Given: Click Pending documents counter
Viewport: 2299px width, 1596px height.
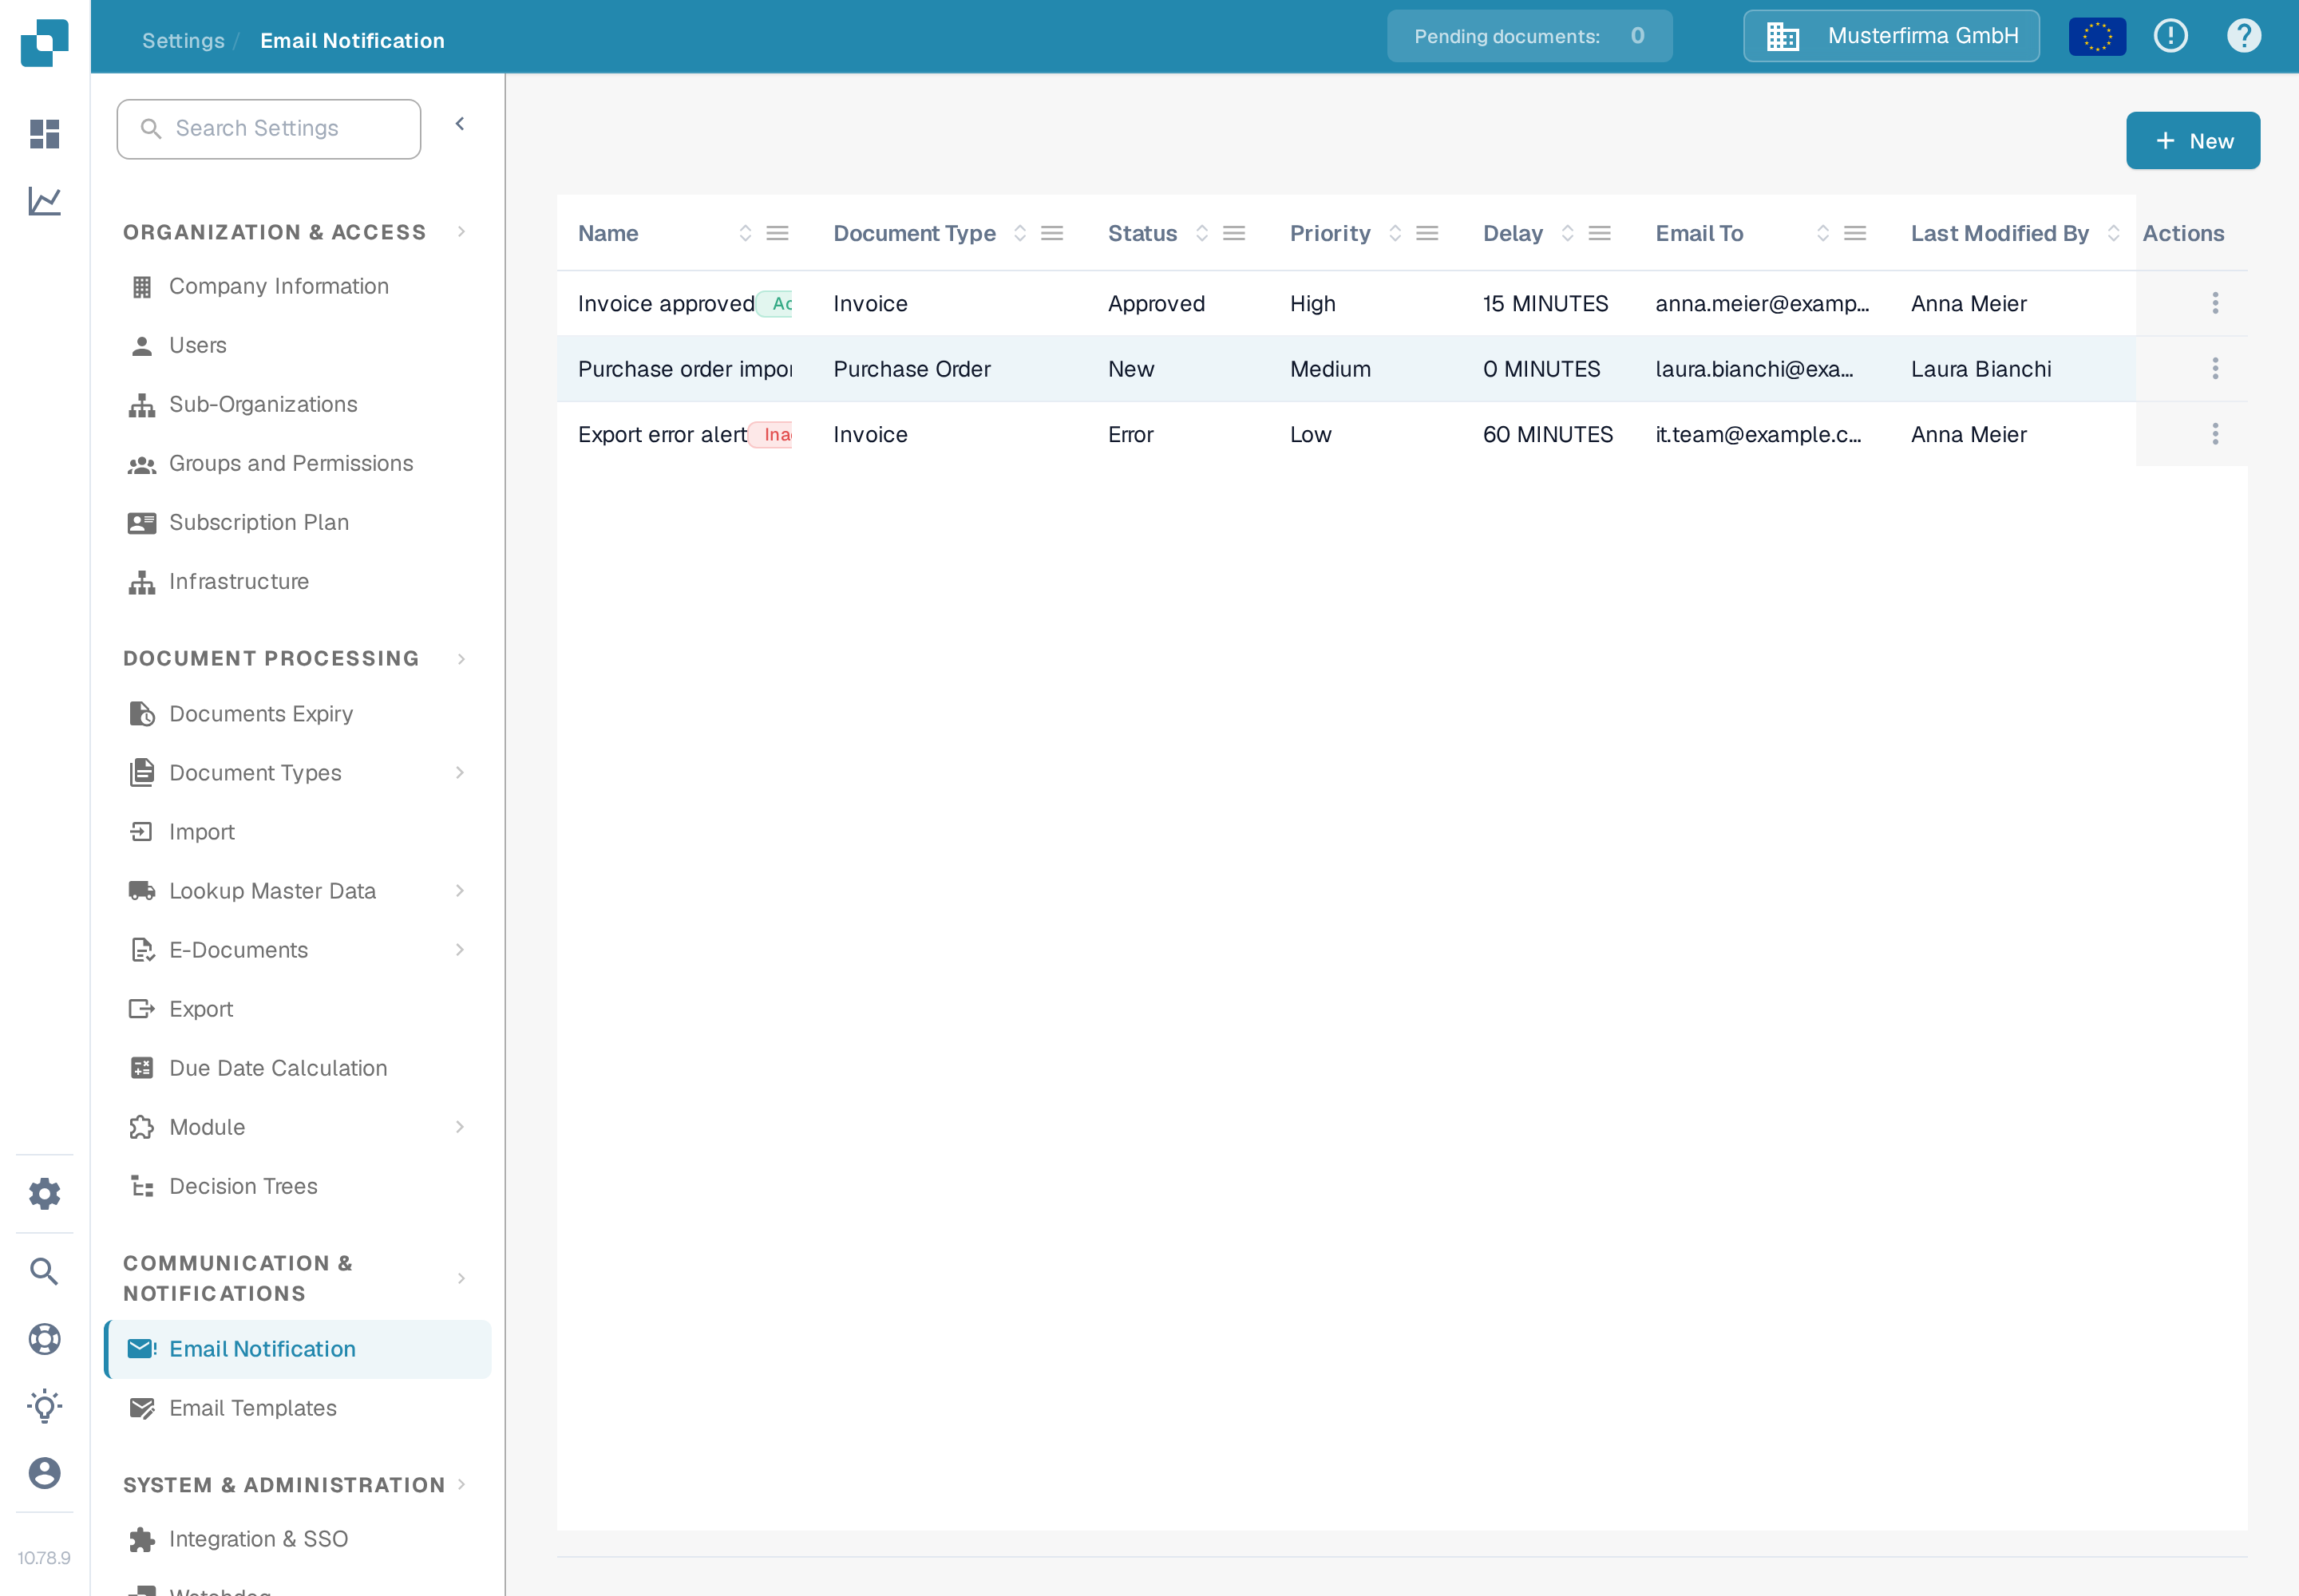Looking at the screenshot, I should click(1529, 36).
